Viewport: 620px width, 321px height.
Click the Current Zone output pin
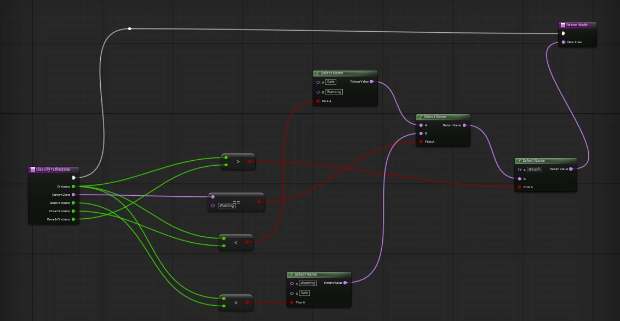coord(73,195)
